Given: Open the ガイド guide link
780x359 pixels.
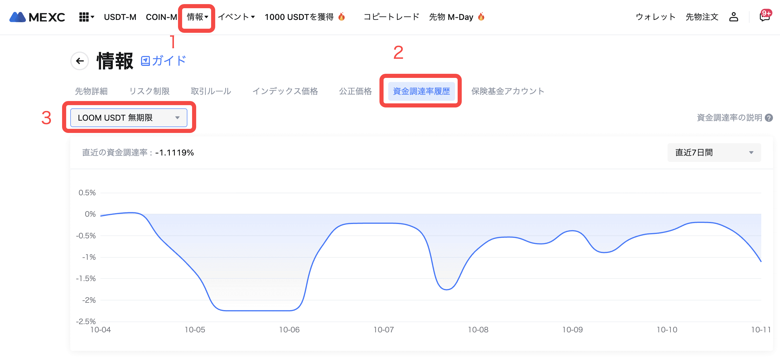Looking at the screenshot, I should (163, 61).
